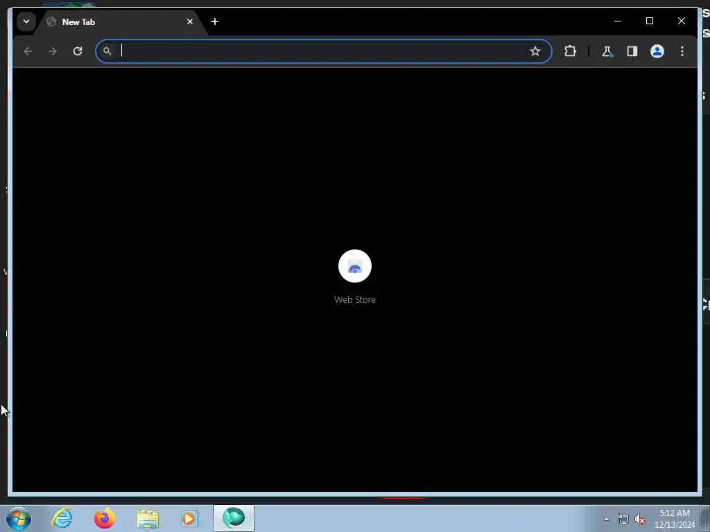Screen dimensions: 710x532
Task: Launch Firefox from taskbar
Action: [105, 518]
